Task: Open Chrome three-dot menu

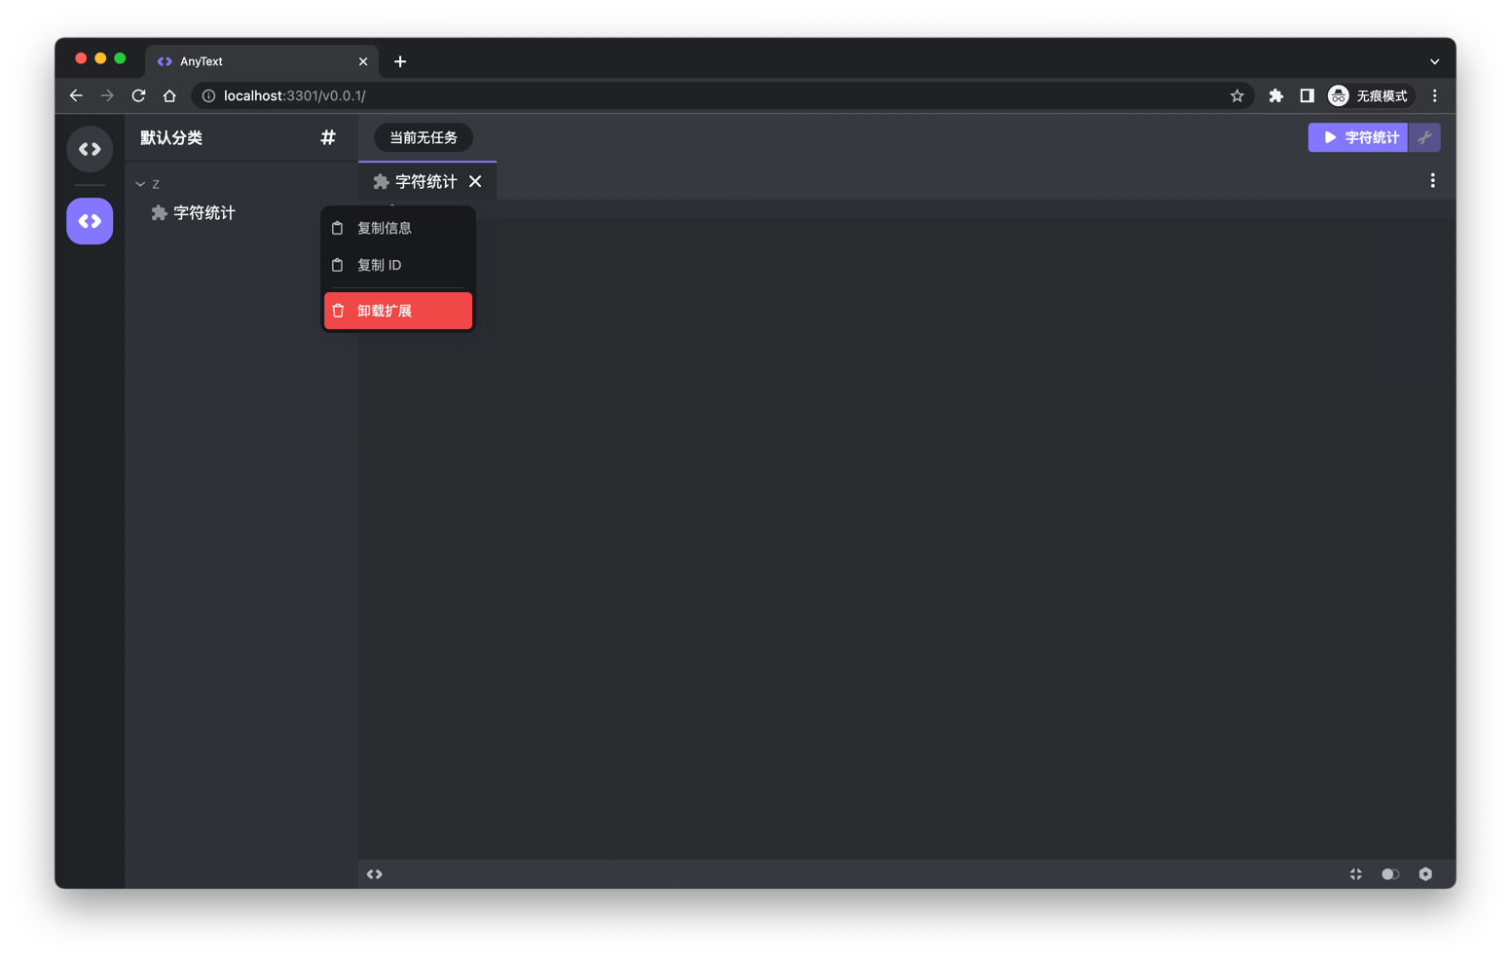Action: coord(1434,95)
